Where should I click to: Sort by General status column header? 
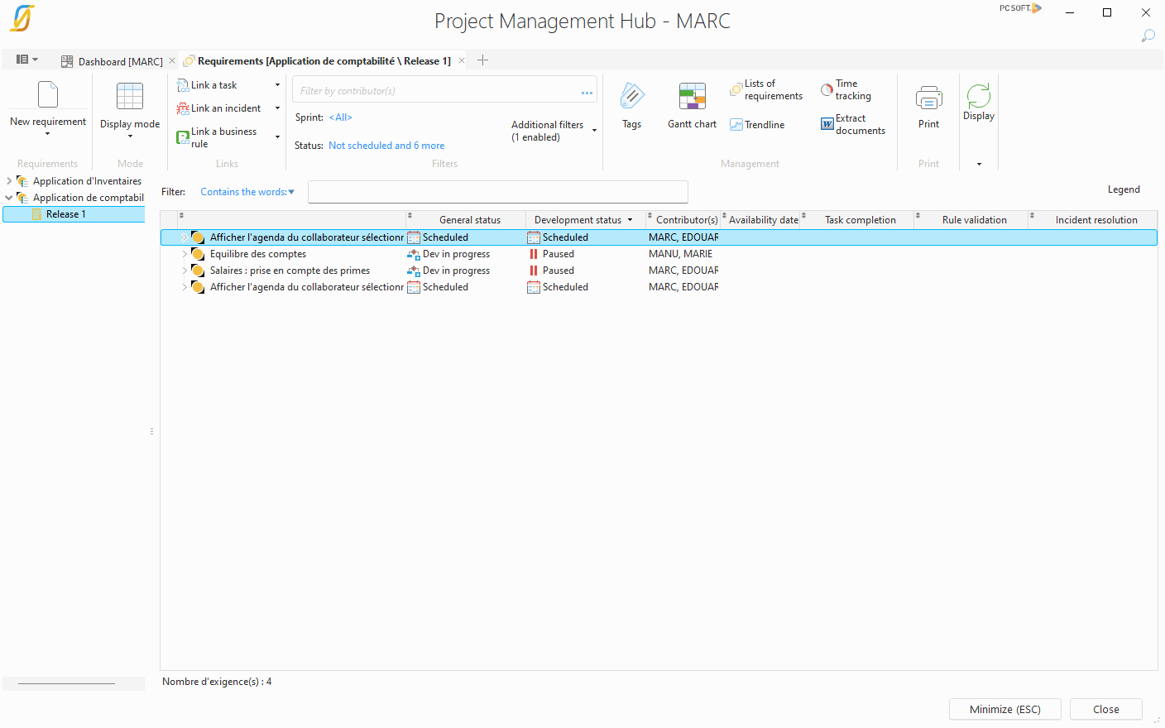(x=466, y=220)
